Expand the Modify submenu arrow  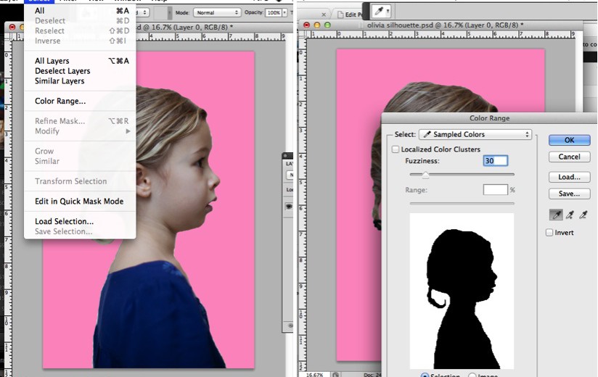(128, 131)
